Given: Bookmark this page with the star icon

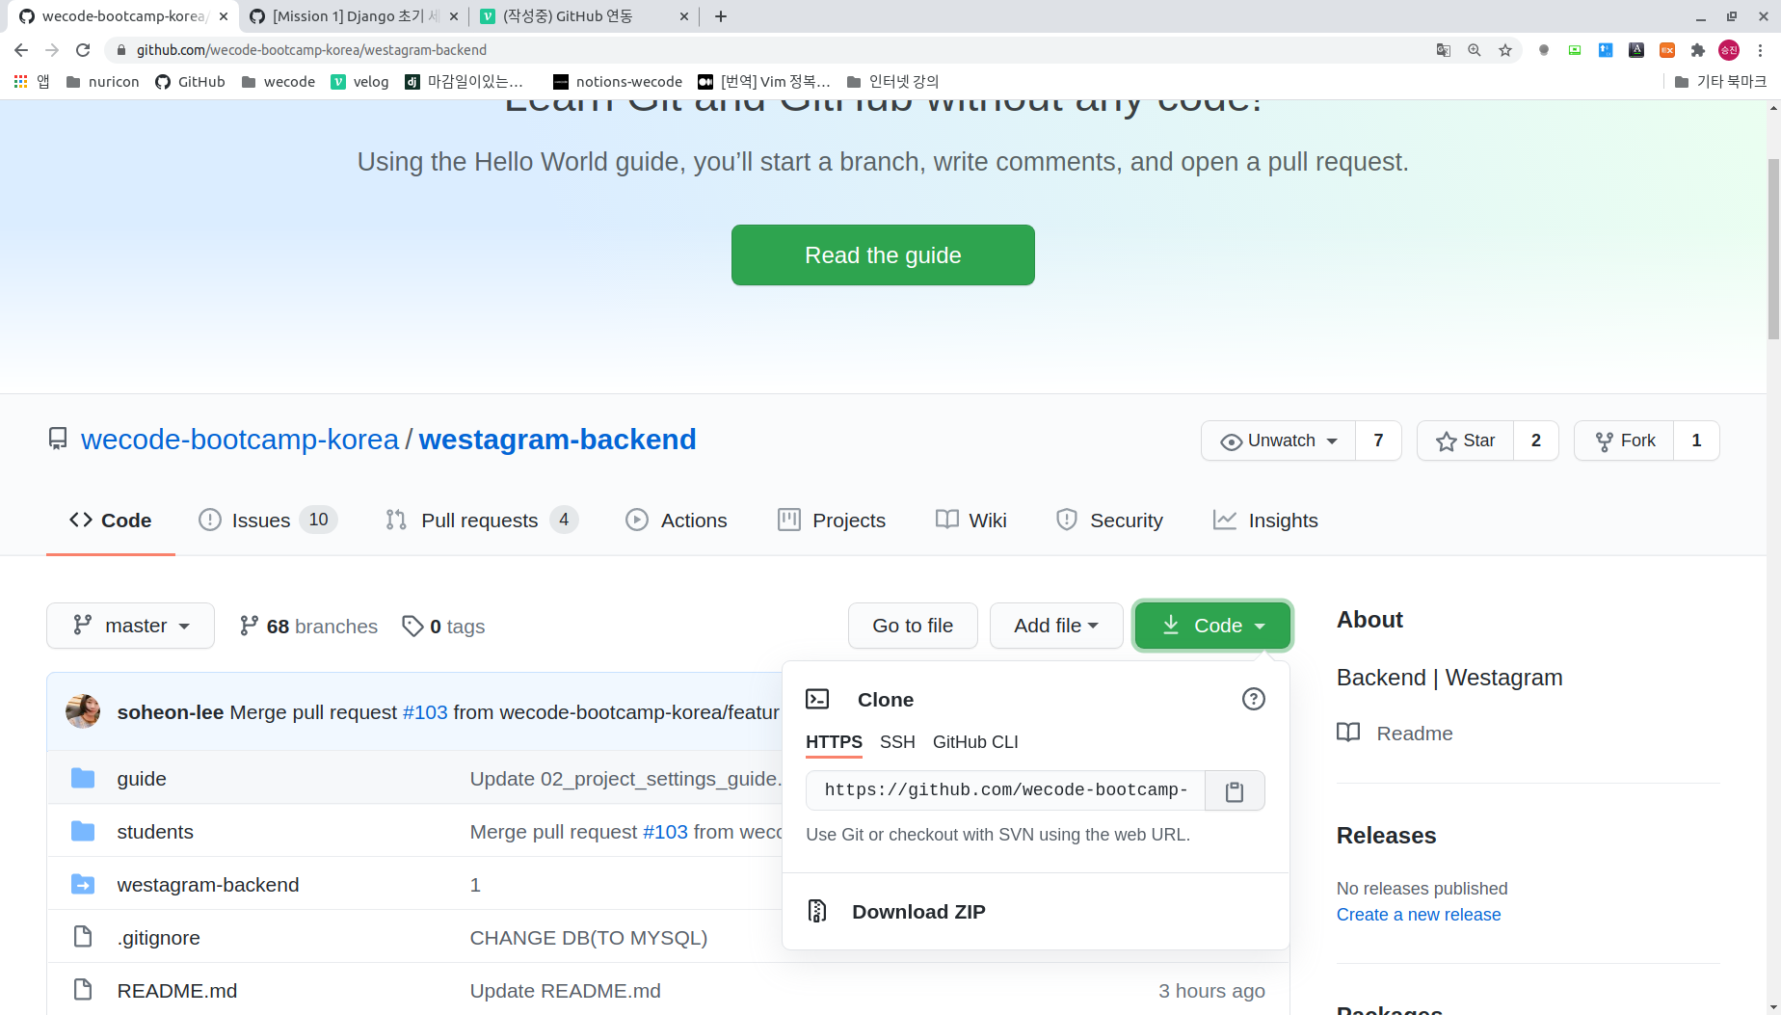Looking at the screenshot, I should pos(1505,50).
